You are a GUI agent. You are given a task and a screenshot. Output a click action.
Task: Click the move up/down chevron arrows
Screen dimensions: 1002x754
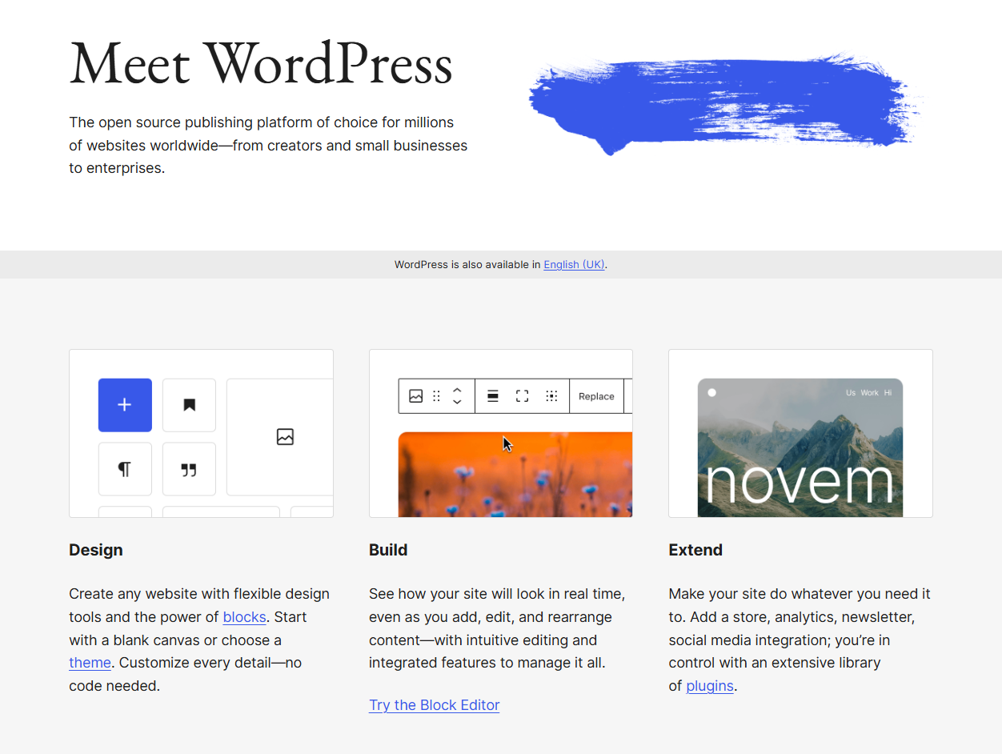(457, 396)
